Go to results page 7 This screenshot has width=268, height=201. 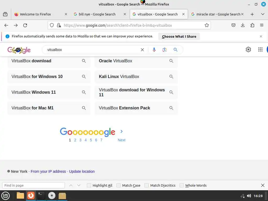101,140
